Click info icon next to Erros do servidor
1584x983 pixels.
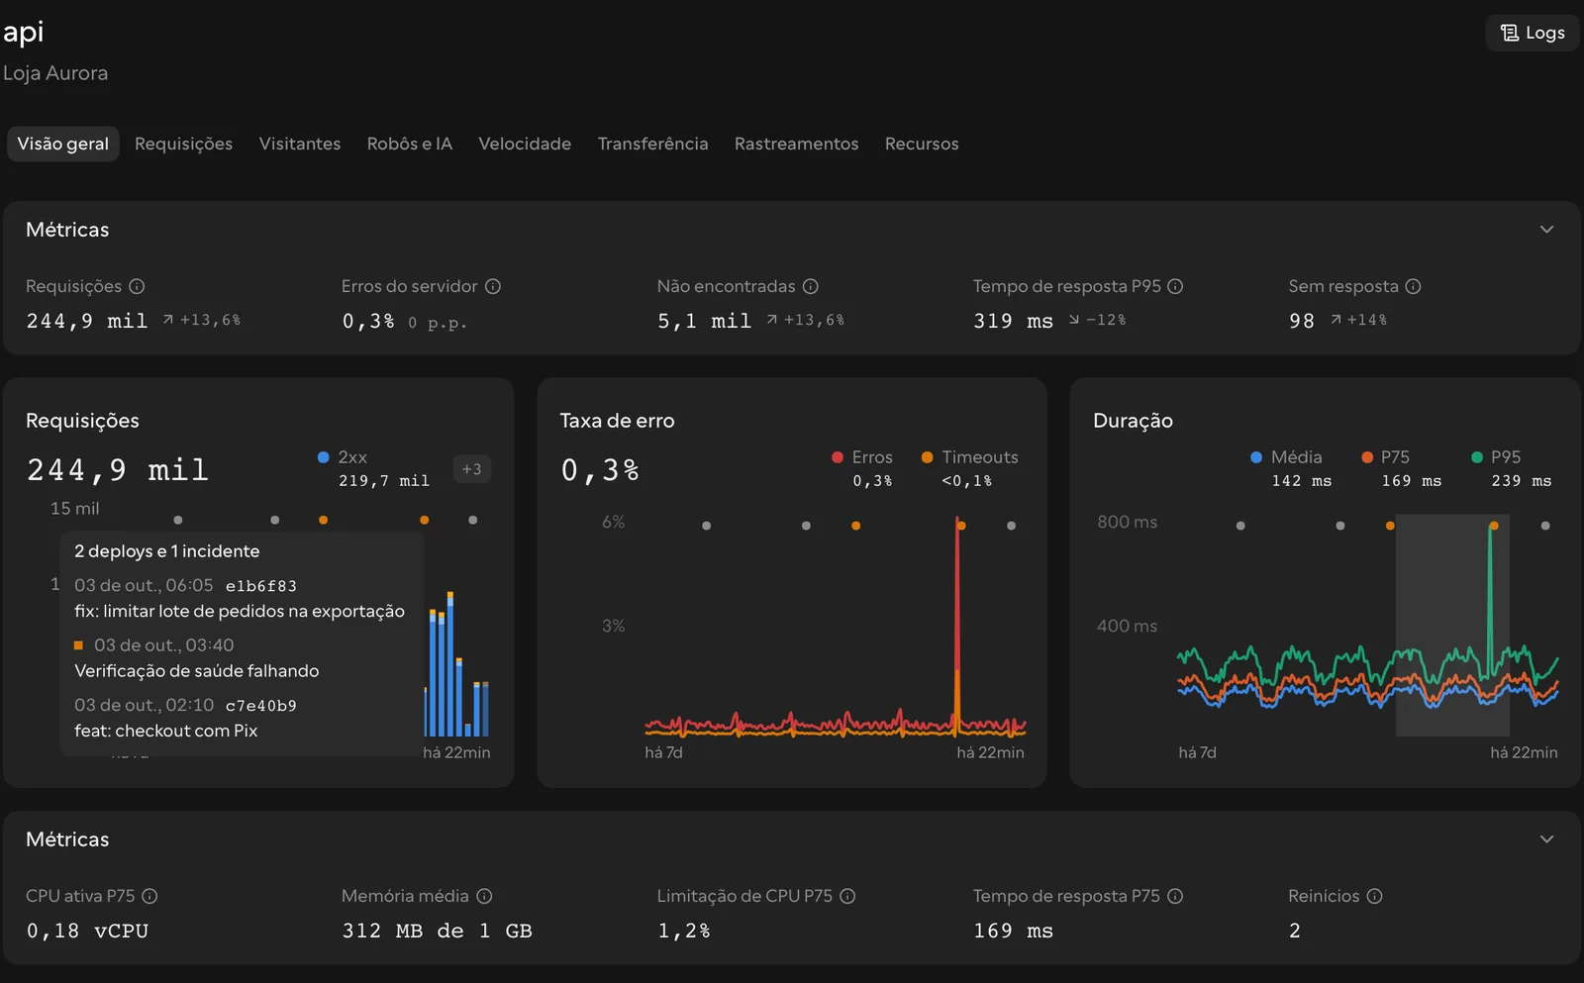[493, 286]
